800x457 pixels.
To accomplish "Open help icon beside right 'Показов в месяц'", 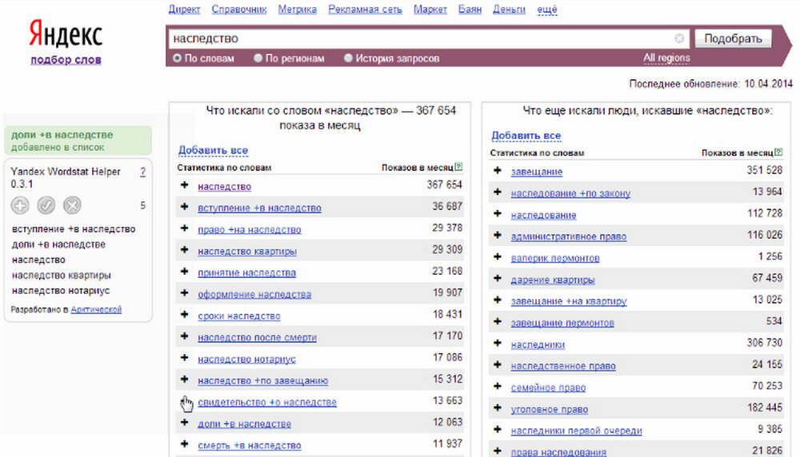I will coord(778,152).
